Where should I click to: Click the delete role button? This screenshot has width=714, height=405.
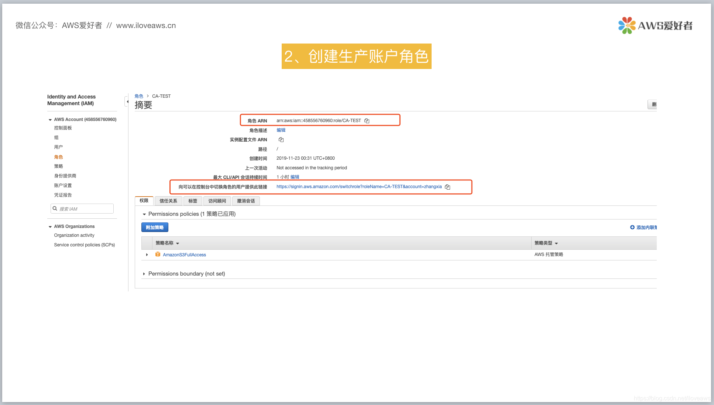[x=652, y=104]
